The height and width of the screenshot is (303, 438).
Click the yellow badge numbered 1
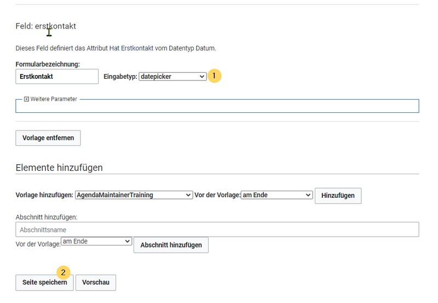[x=214, y=76]
